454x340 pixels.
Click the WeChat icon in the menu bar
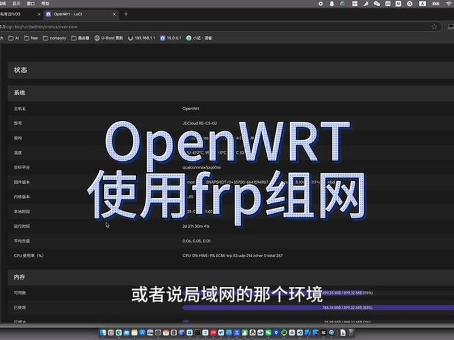tap(377, 4)
